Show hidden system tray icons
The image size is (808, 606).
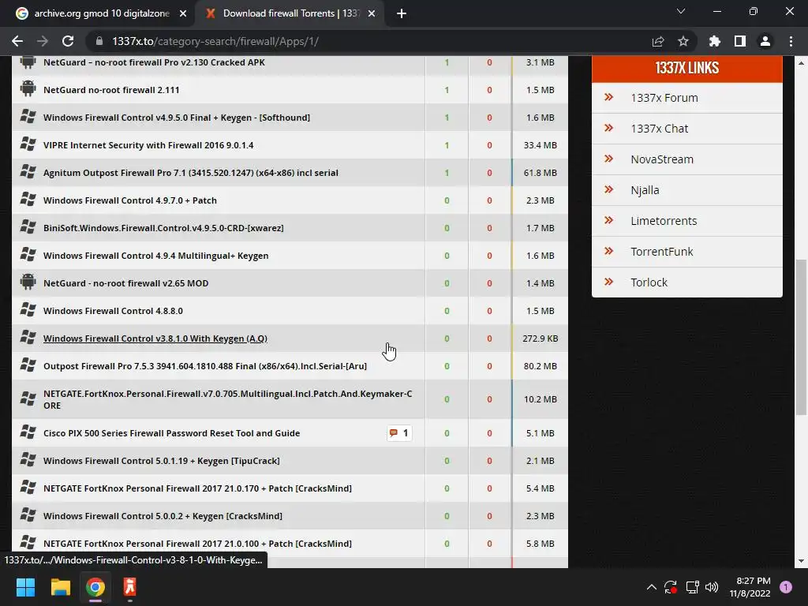tap(651, 587)
